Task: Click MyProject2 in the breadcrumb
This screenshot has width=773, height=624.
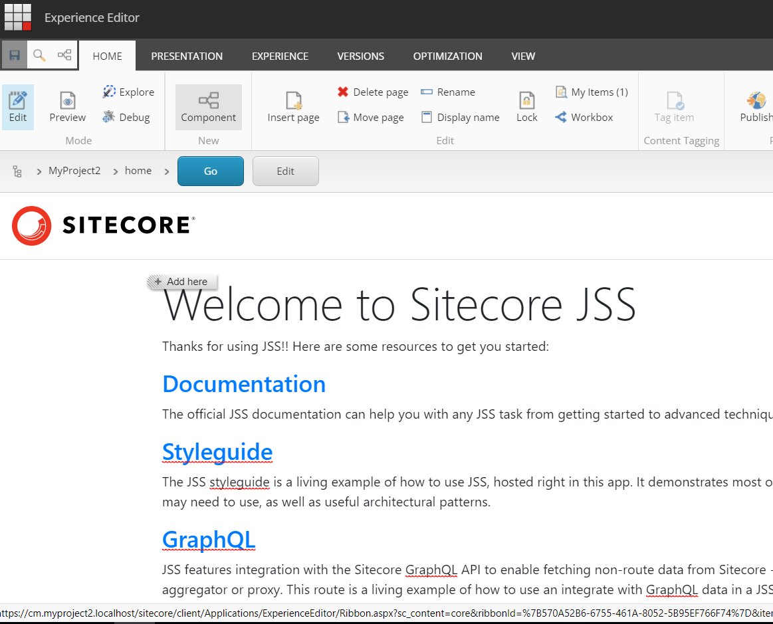Action: 74,171
